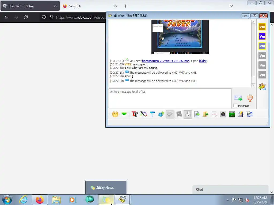Open a new Firefox tab with plus
274x205 pixels.
click(x=126, y=6)
